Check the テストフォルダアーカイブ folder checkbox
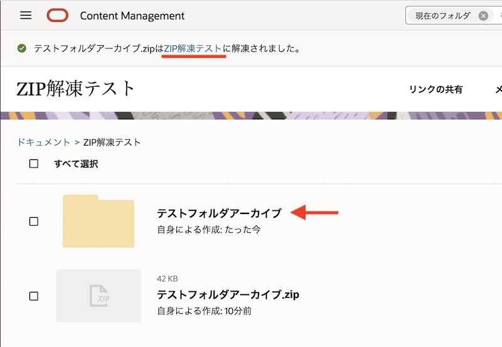This screenshot has height=347, width=502. point(34,222)
